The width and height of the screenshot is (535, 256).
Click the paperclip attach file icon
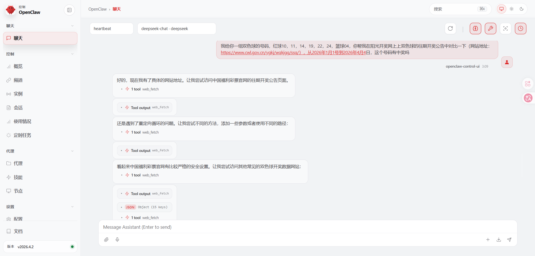click(106, 240)
